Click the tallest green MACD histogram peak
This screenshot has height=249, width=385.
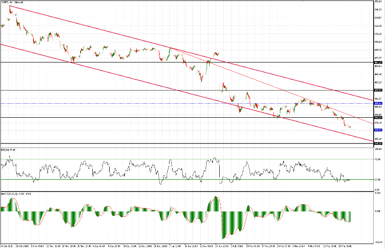(216, 200)
